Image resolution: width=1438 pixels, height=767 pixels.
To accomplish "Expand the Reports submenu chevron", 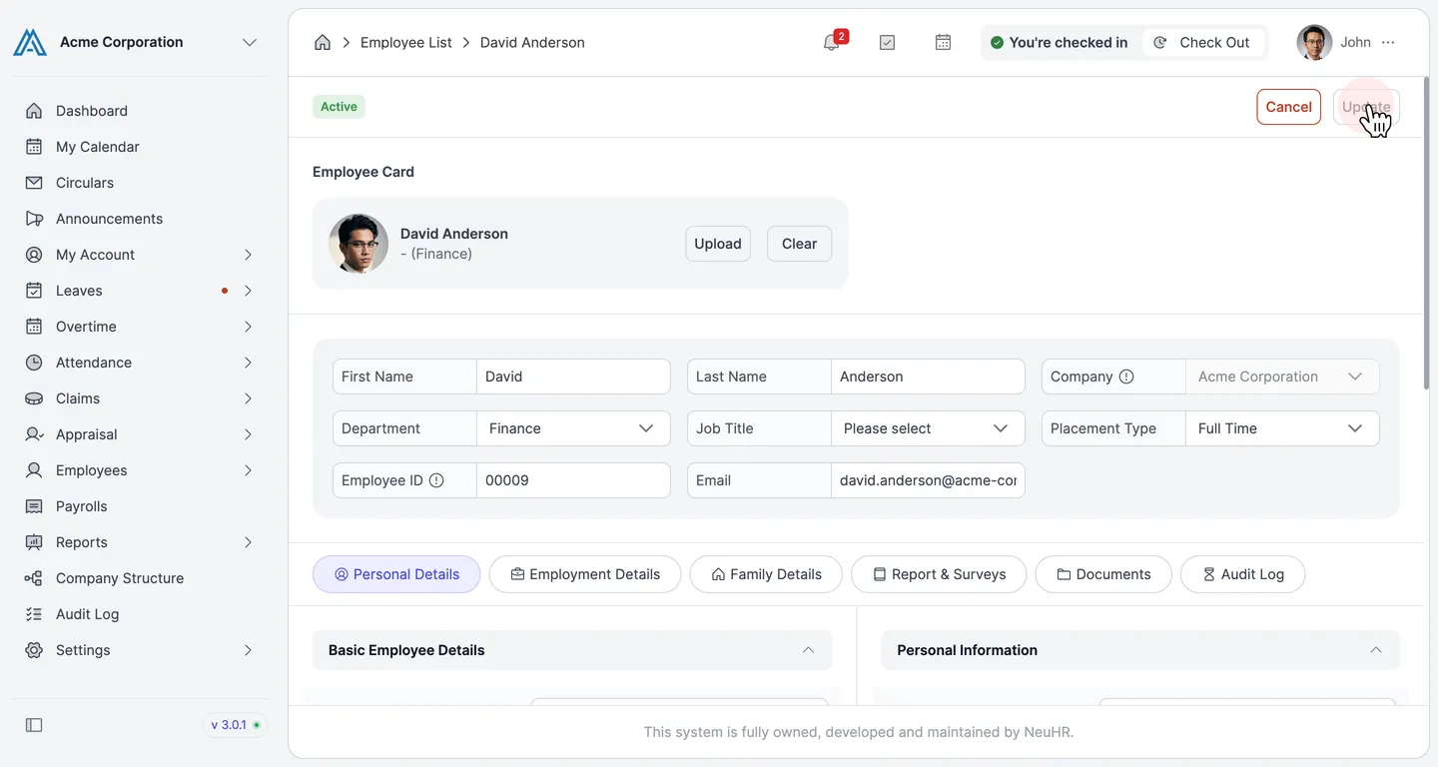I will pos(248,542).
